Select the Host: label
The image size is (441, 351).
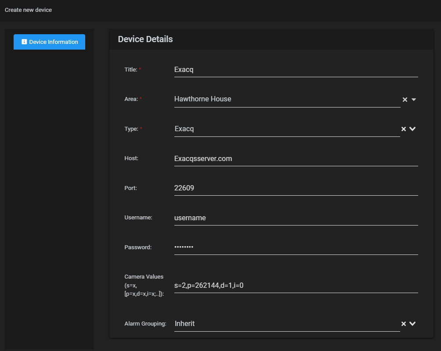(x=131, y=158)
